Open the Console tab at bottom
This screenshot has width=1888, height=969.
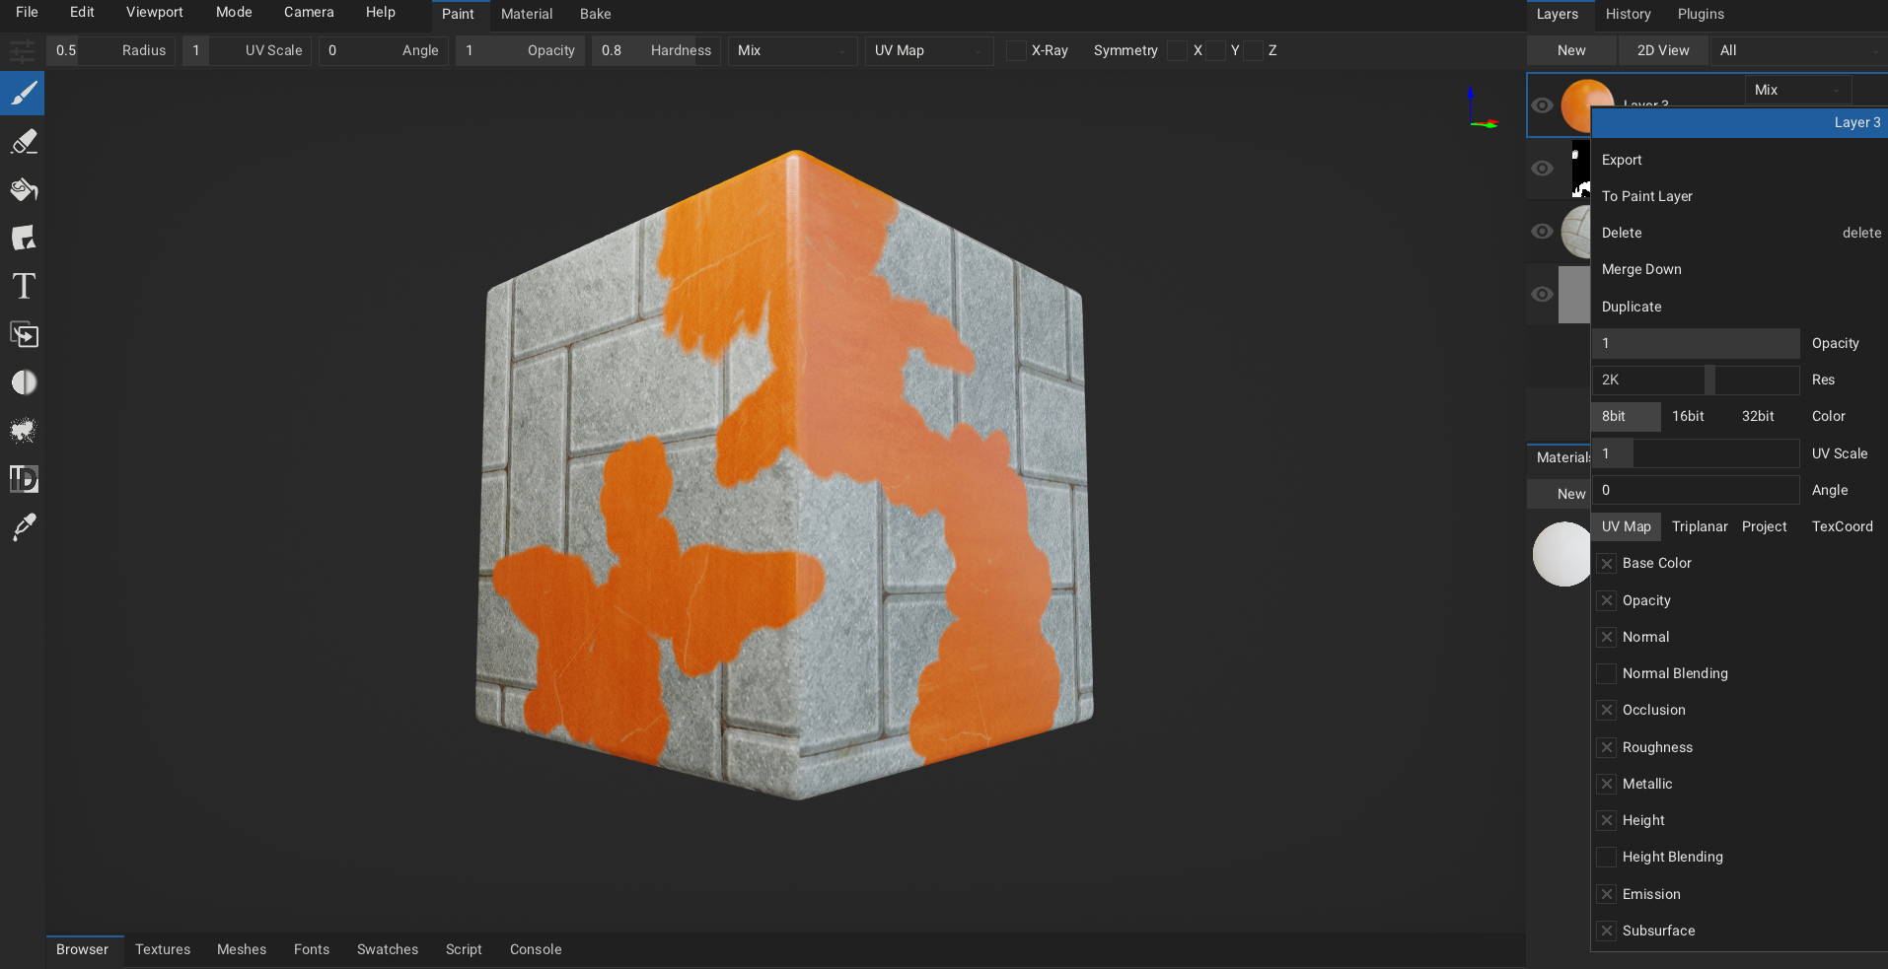coord(536,949)
